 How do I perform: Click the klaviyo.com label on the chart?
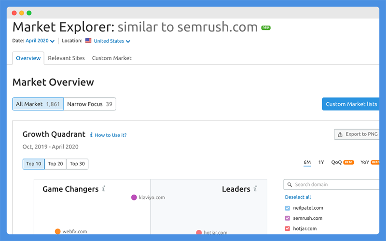point(152,197)
